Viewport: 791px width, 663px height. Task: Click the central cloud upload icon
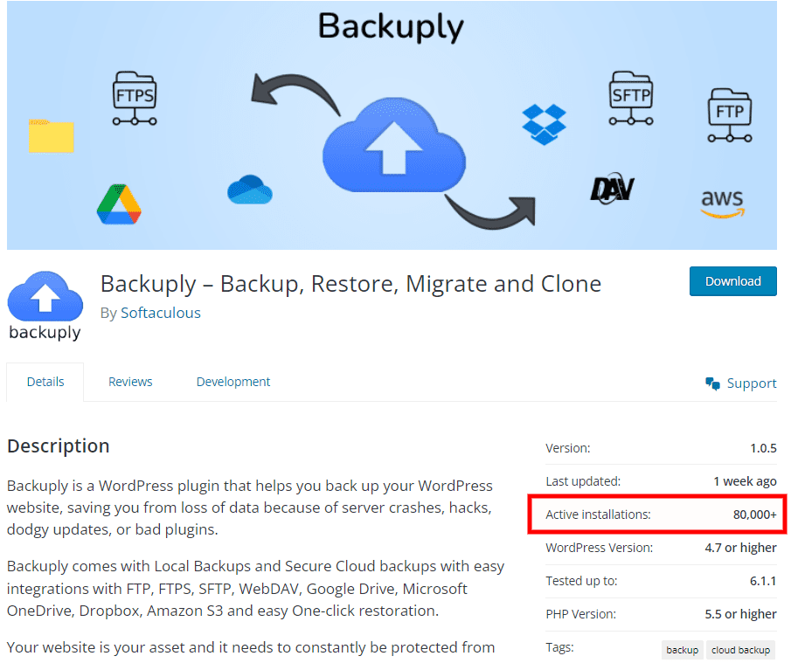tap(393, 148)
